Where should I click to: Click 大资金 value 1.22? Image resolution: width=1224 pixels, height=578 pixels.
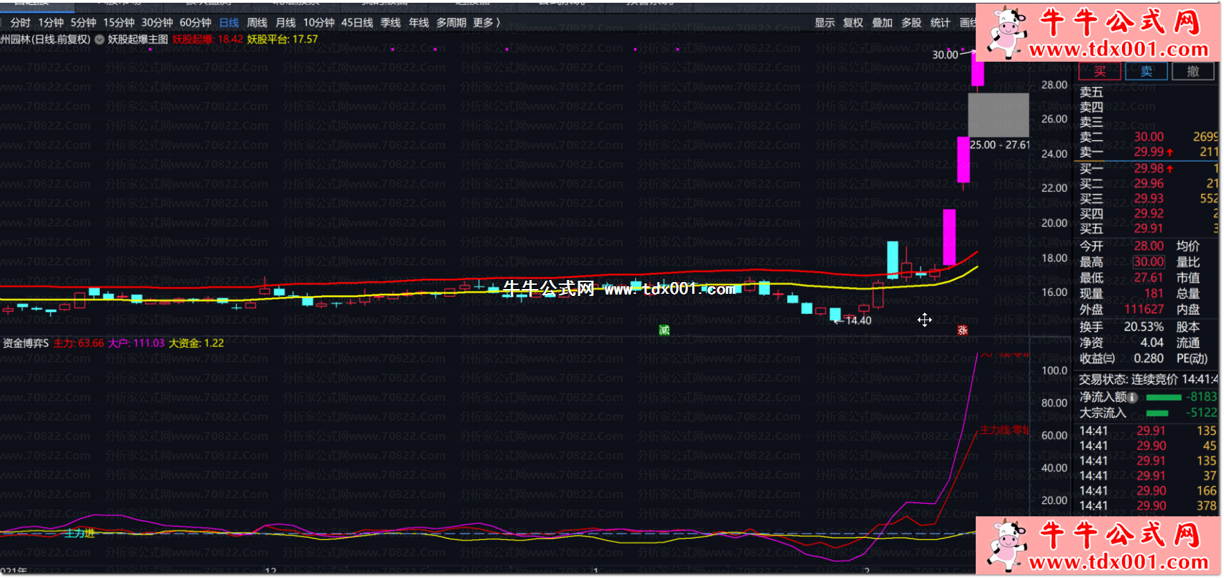214,343
